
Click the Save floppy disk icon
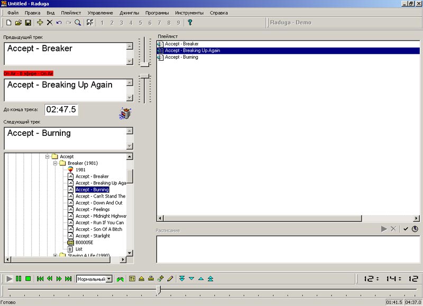pos(28,23)
